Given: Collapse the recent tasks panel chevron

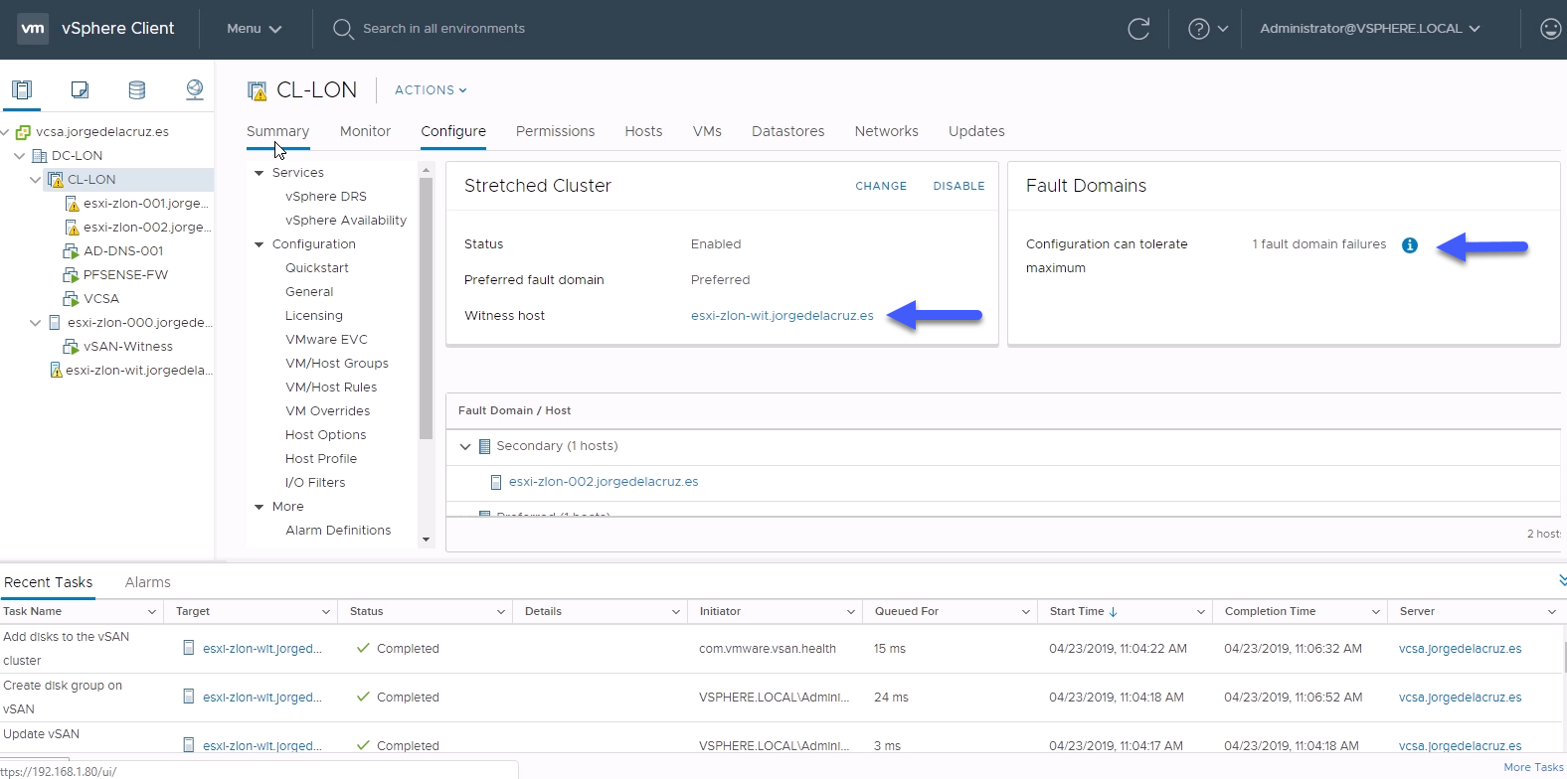Looking at the screenshot, I should click(x=1561, y=580).
